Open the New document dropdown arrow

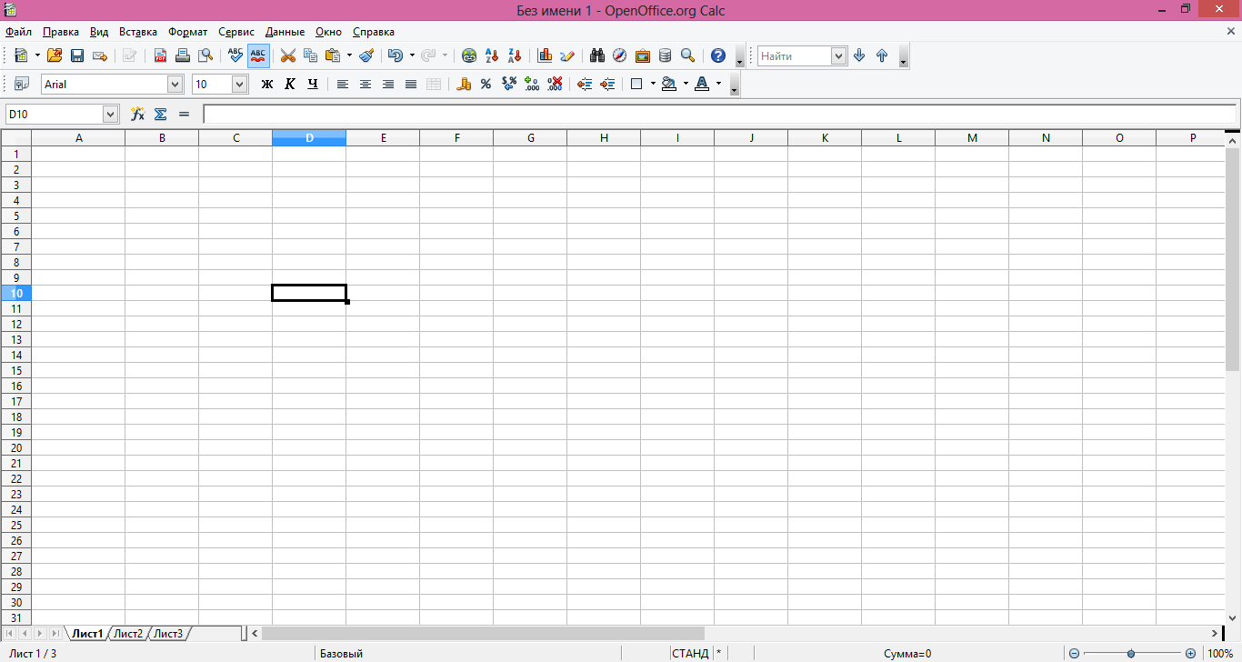point(37,55)
